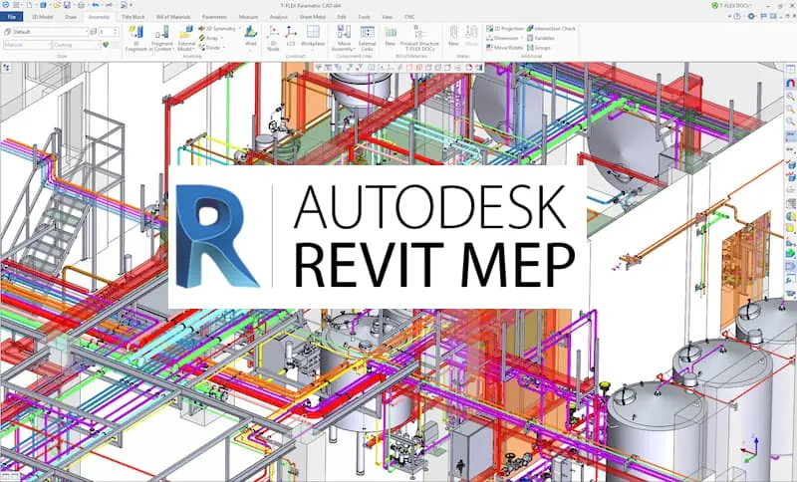The width and height of the screenshot is (797, 482).
Task: Click the Open folder icon in quick access toolbar
Action: [x=57, y=5]
